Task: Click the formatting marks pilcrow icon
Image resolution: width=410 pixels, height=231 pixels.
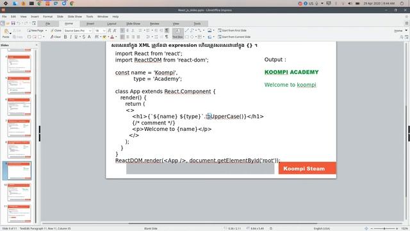Action: coord(167,37)
